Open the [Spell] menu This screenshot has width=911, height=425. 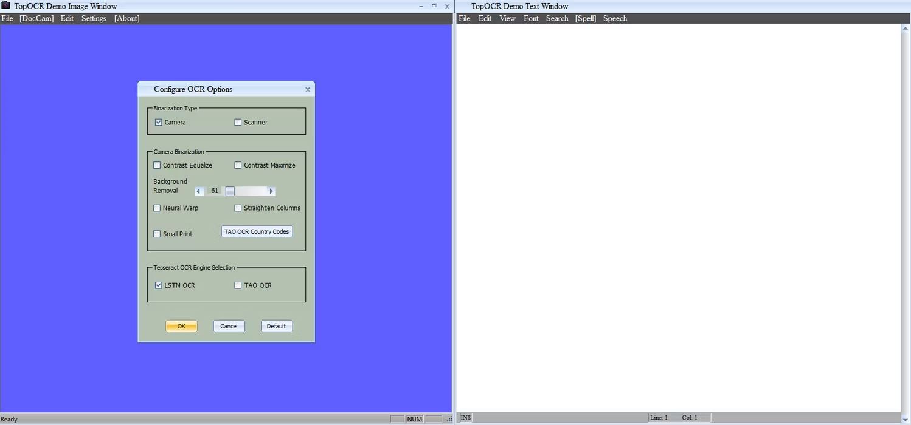click(586, 18)
